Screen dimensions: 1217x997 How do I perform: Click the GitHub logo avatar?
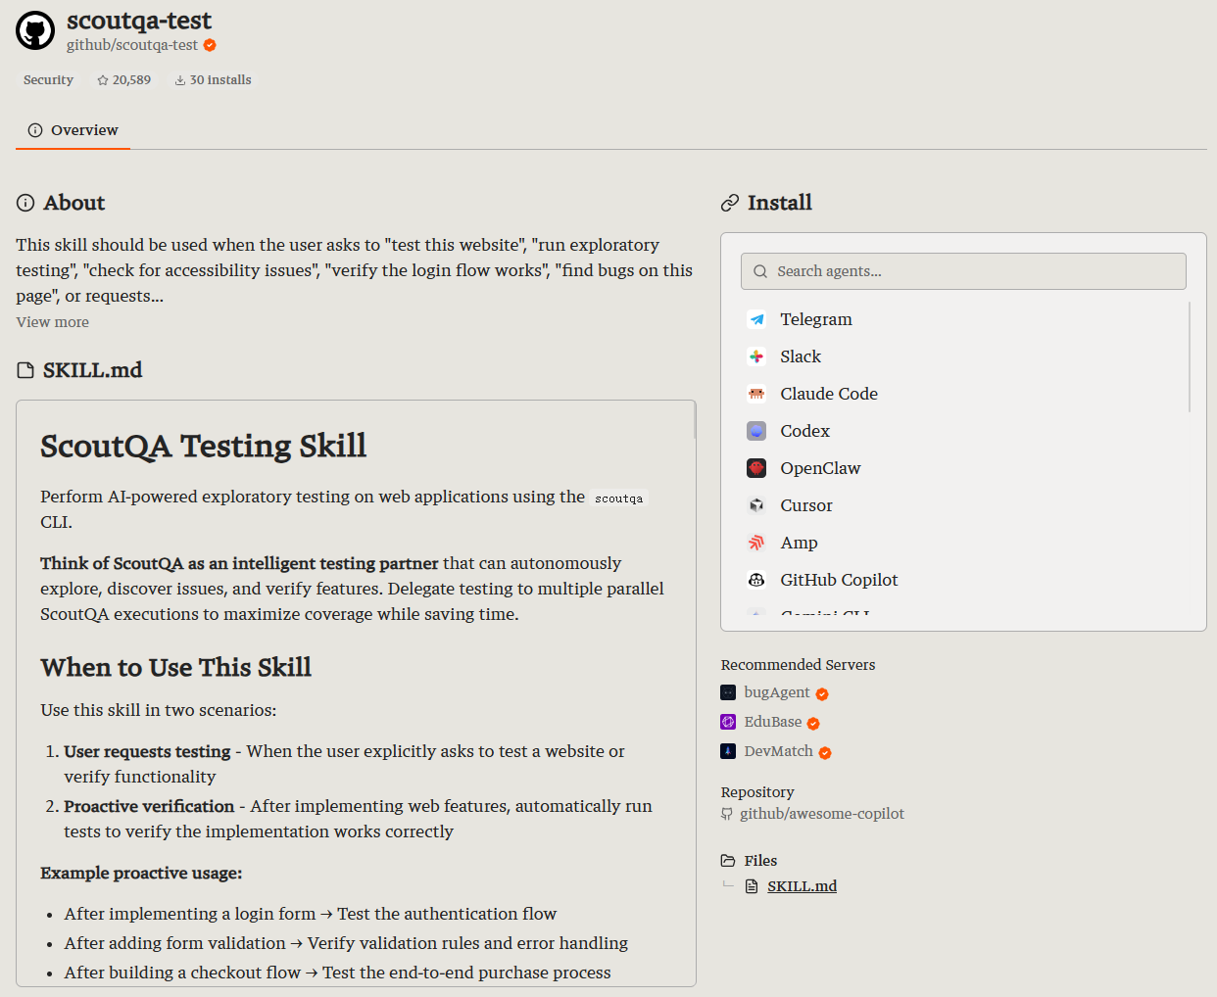click(x=35, y=30)
